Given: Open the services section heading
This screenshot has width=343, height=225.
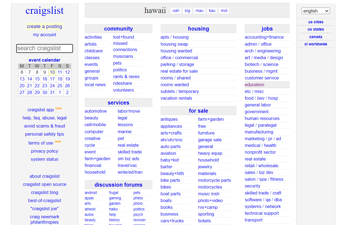Looking at the screenshot, I should [x=118, y=103].
